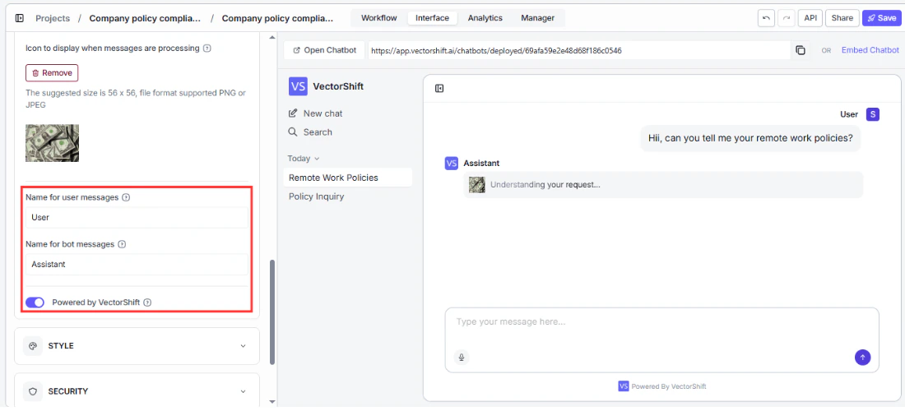Click the STYLE palette icon
The width and height of the screenshot is (905, 411).
[32, 346]
